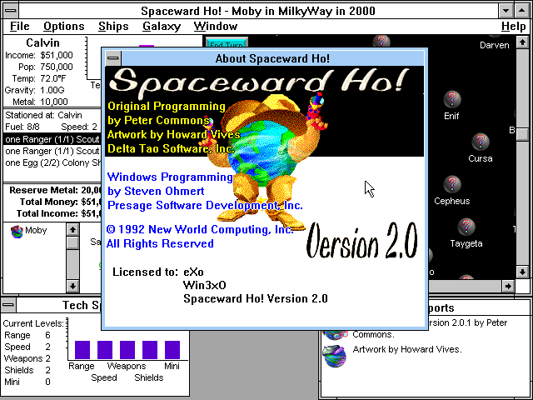Select the unexplored planet Cepheus icon
Viewport: 533px width, 400px height.
pos(451,184)
